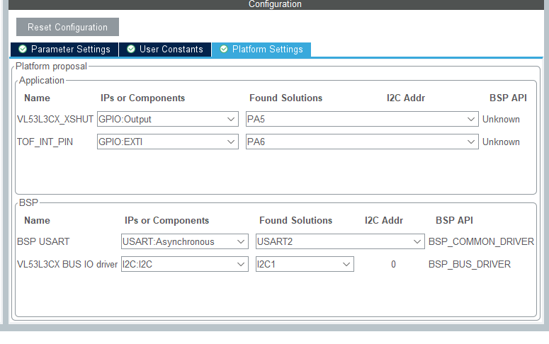
Task: Click VL53L3CX BUS IO driver label
Action: (67, 264)
